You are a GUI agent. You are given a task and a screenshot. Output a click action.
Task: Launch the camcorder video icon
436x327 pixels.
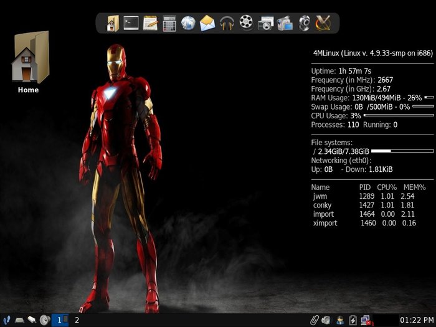(x=285, y=24)
